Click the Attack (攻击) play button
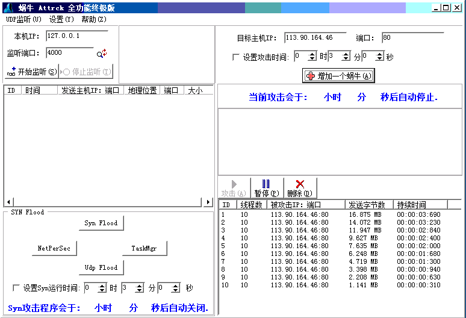Screen dimensions: 466x318 tap(234, 189)
